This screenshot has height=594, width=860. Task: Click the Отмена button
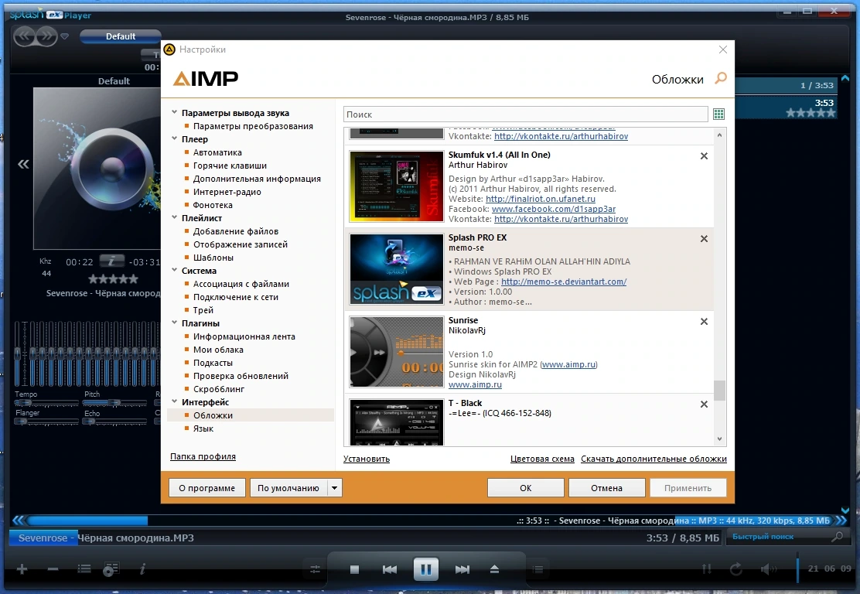[606, 488]
